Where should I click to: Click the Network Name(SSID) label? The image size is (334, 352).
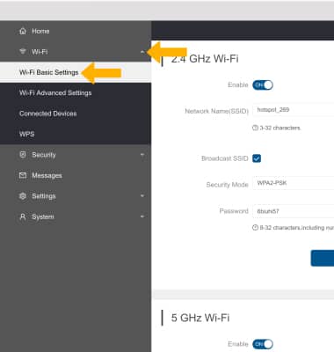tap(217, 111)
